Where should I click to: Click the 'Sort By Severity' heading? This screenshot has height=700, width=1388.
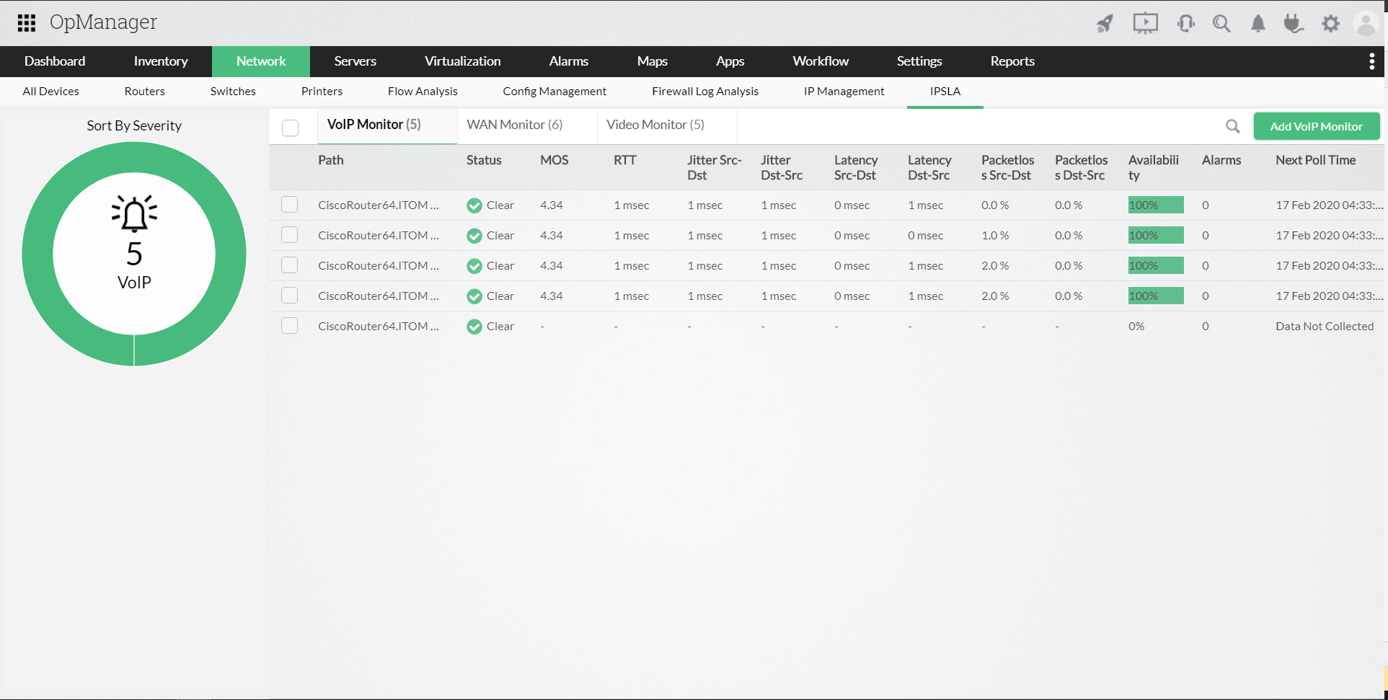tap(134, 125)
